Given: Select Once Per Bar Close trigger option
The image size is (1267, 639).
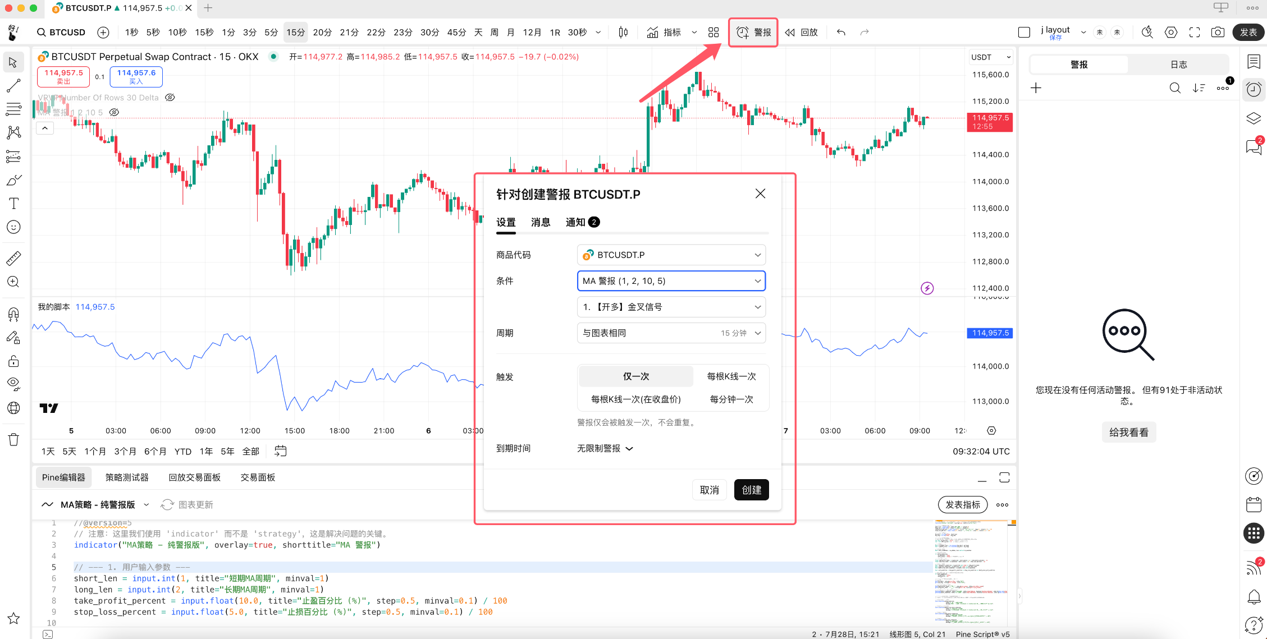Looking at the screenshot, I should point(635,399).
